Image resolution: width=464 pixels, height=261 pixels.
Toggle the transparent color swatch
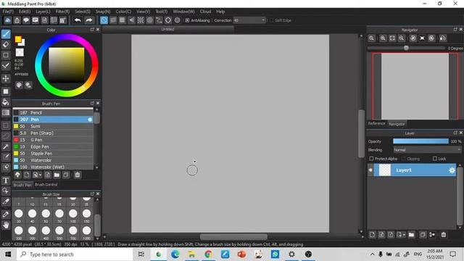(x=20, y=52)
